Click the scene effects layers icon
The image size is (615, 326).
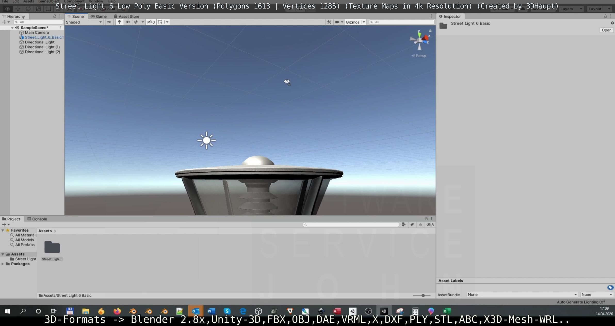point(136,22)
